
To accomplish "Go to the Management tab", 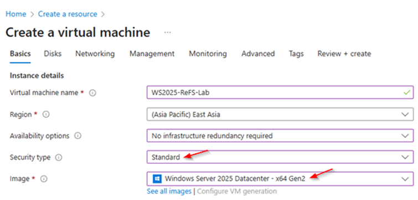I will pyautogui.click(x=152, y=54).
